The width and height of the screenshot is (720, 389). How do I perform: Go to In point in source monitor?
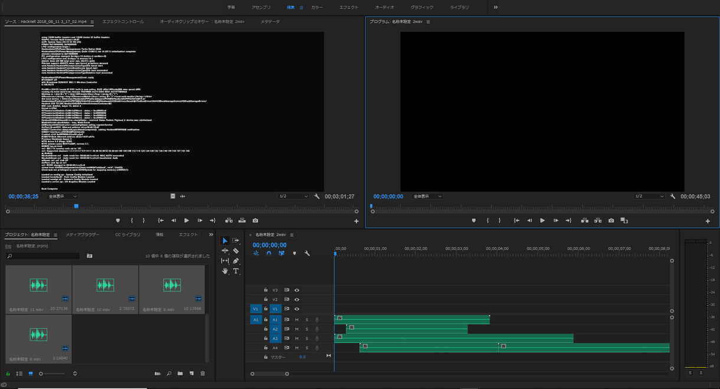[x=161, y=220]
